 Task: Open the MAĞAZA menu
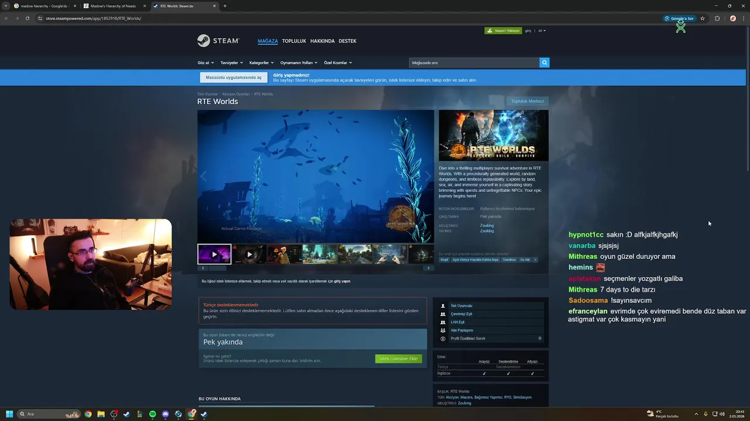tap(268, 41)
